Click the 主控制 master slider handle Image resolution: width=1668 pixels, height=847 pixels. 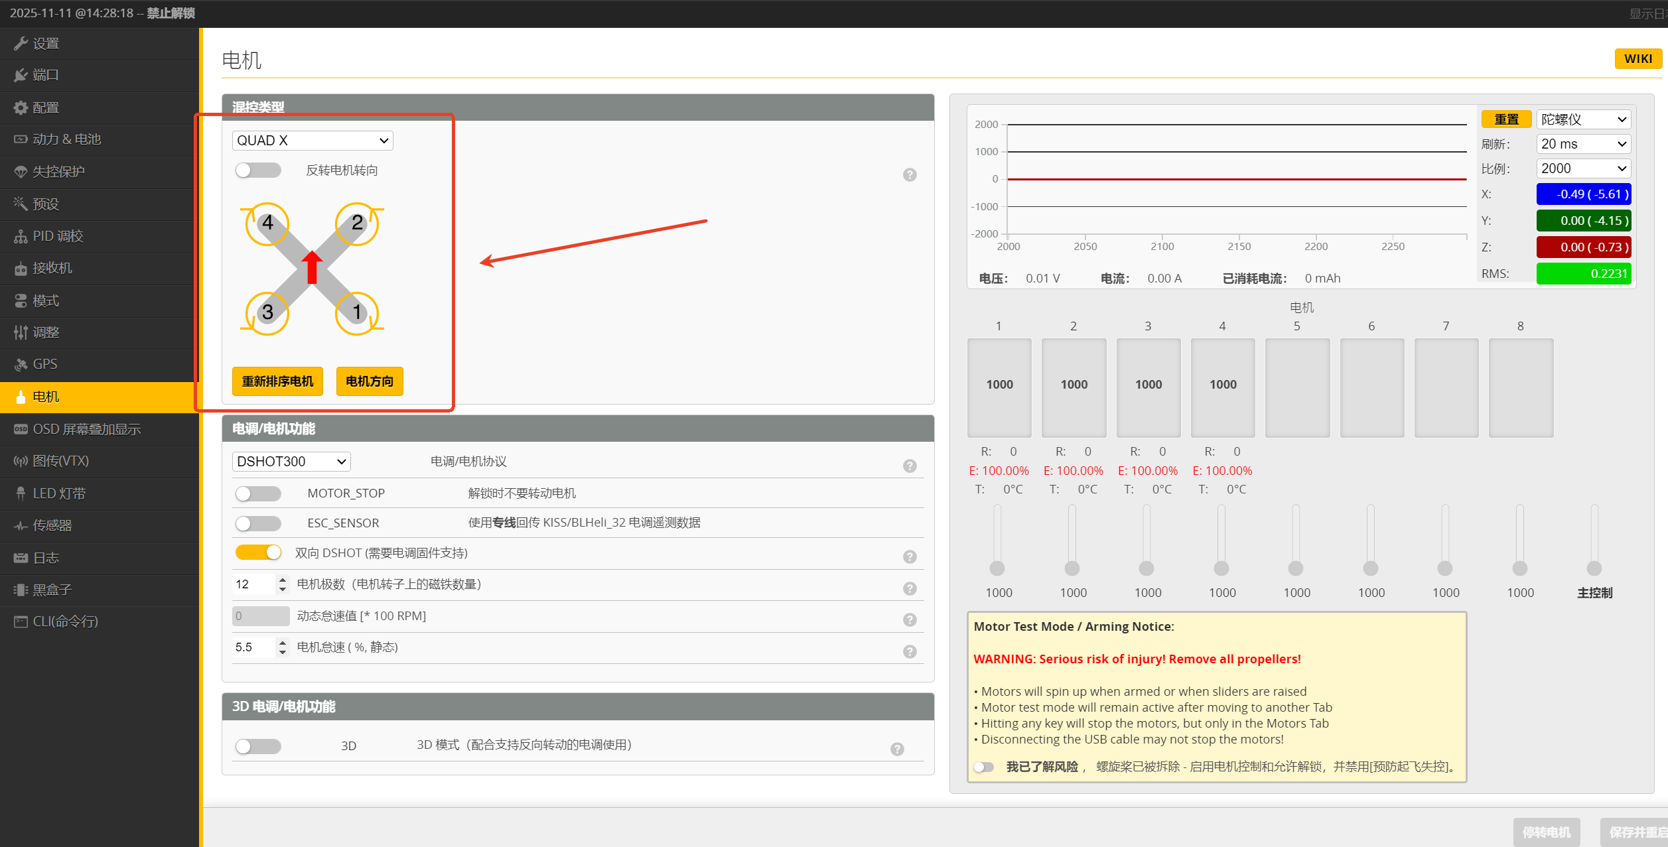point(1594,568)
